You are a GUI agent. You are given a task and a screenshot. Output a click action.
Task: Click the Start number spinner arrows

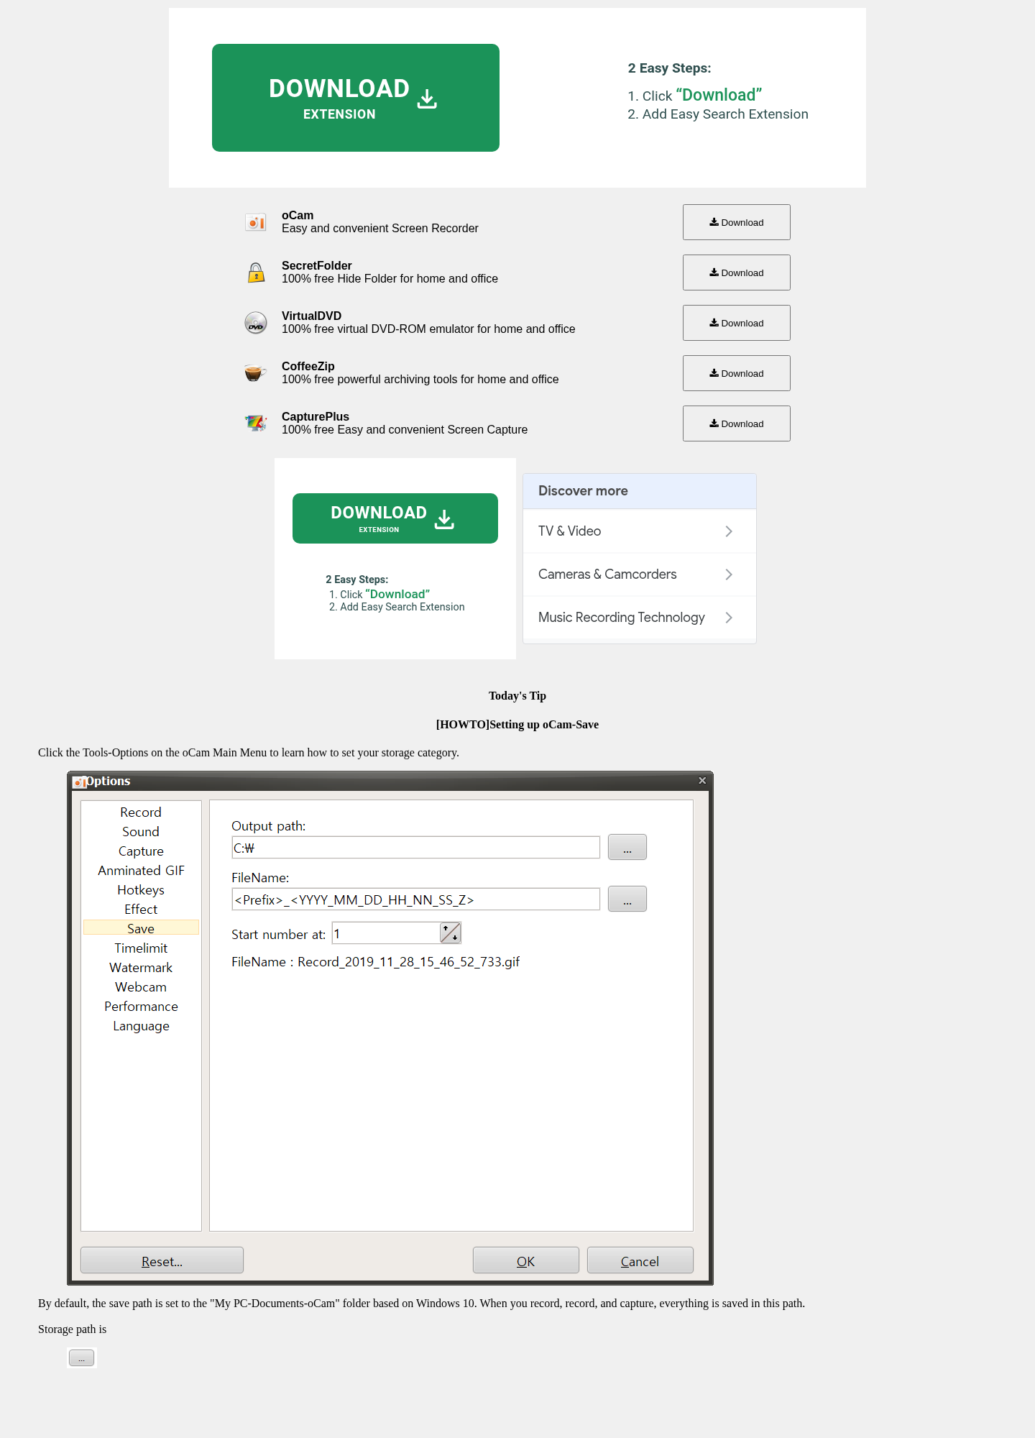[x=451, y=933]
